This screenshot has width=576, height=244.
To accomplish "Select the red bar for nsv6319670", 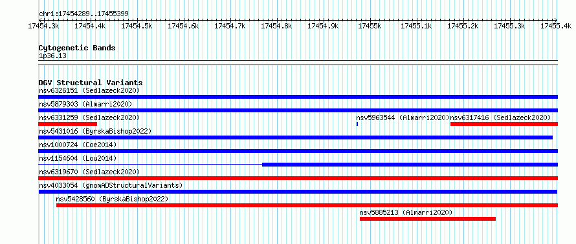I will point(298,178).
